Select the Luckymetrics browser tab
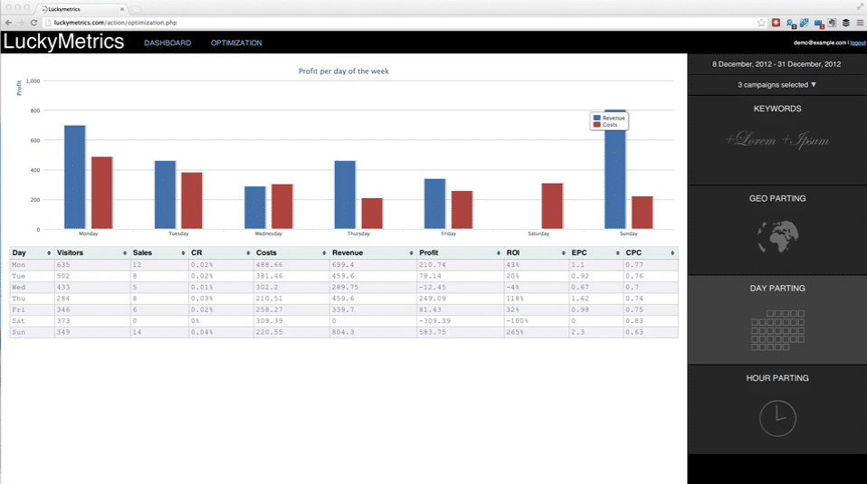Viewport: 867px width, 484px height. (x=81, y=9)
